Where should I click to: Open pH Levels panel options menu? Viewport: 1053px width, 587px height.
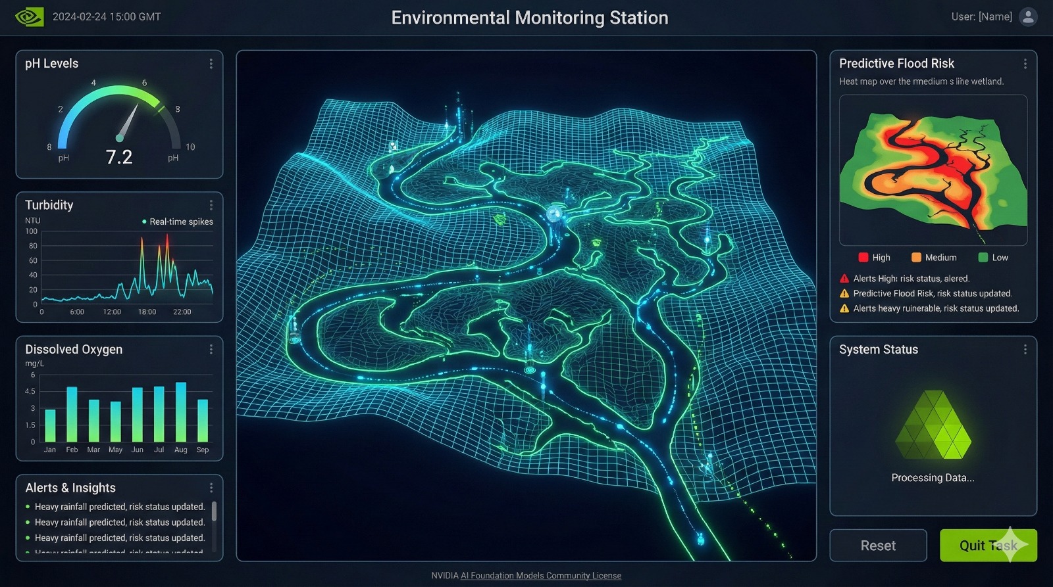pos(211,64)
